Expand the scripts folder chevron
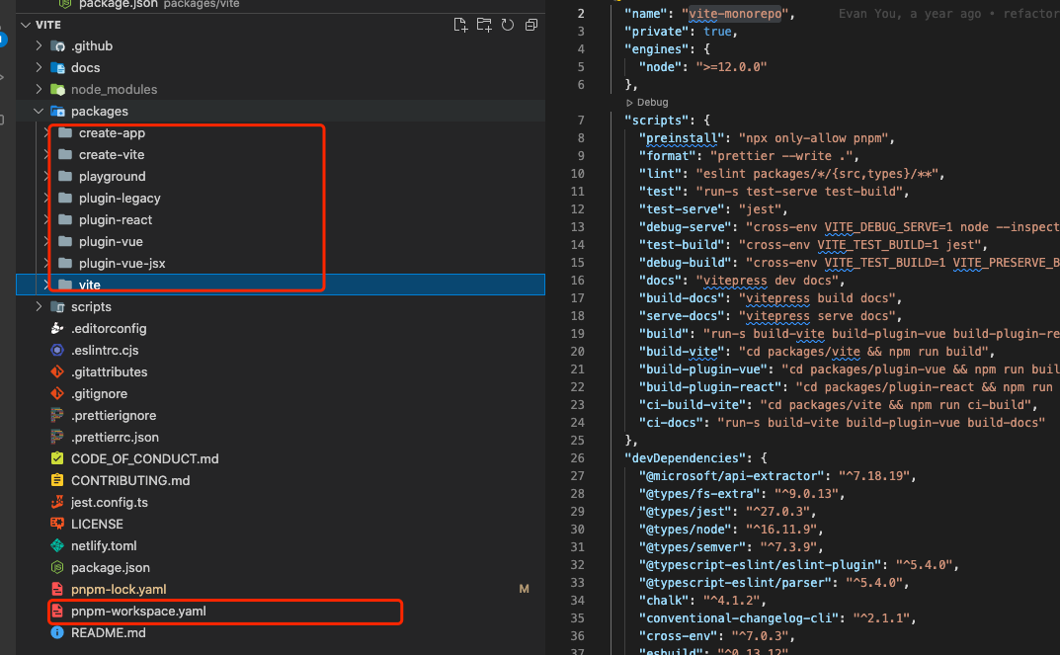This screenshot has width=1060, height=655. tap(39, 307)
